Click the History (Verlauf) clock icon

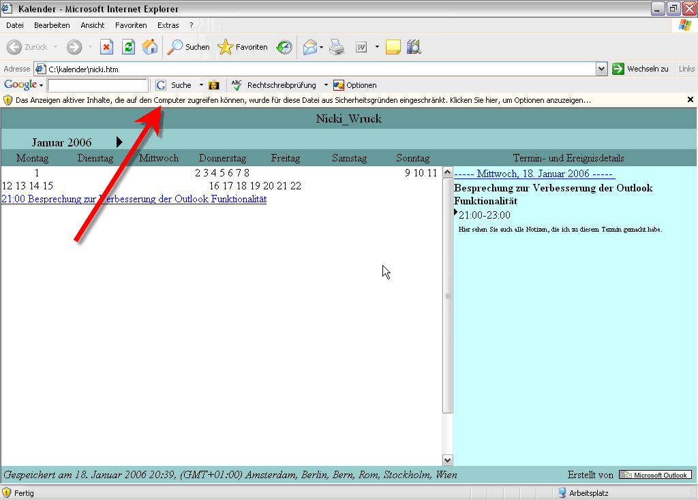(x=284, y=47)
